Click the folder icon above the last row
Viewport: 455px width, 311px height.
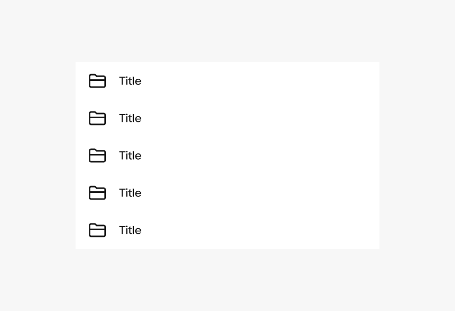(97, 193)
